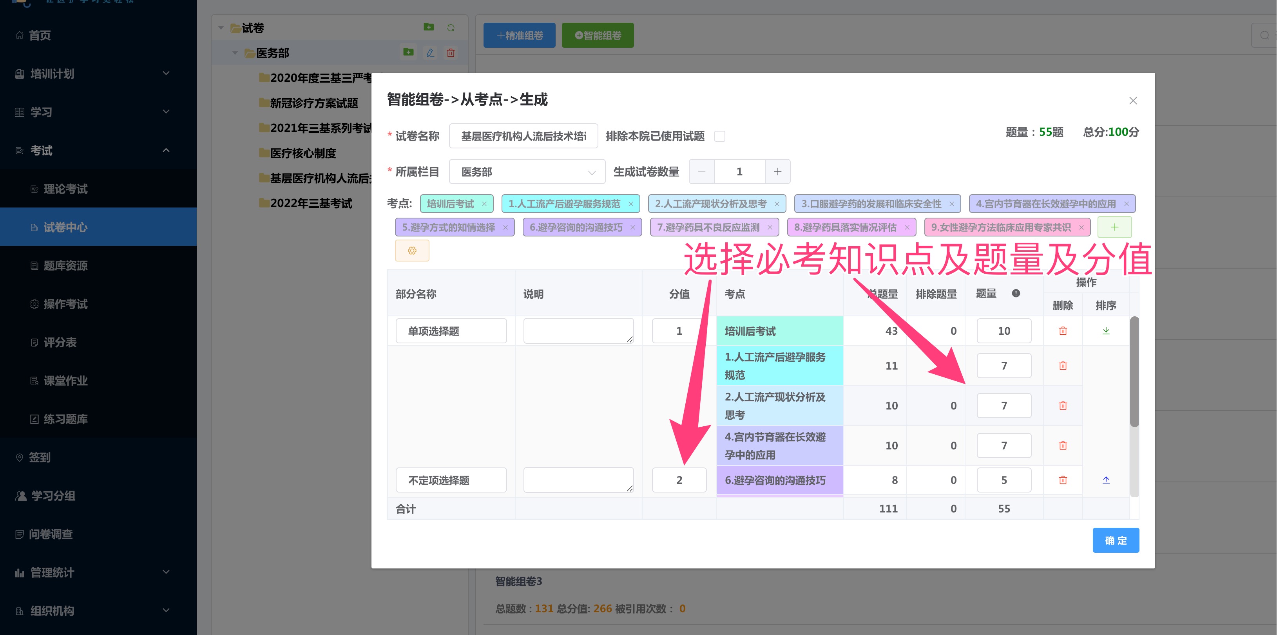Click the table's vertical scrollbar
The image size is (1277, 635).
[x=1134, y=372]
